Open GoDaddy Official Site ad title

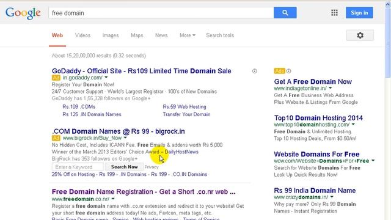click(141, 71)
